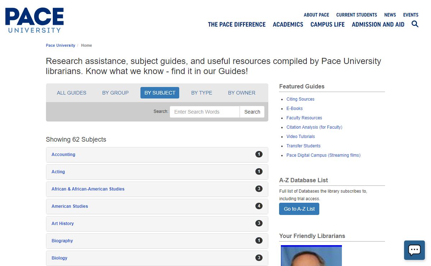This screenshot has height=266, width=431.
Task: Open the Events link
Action: [411, 15]
